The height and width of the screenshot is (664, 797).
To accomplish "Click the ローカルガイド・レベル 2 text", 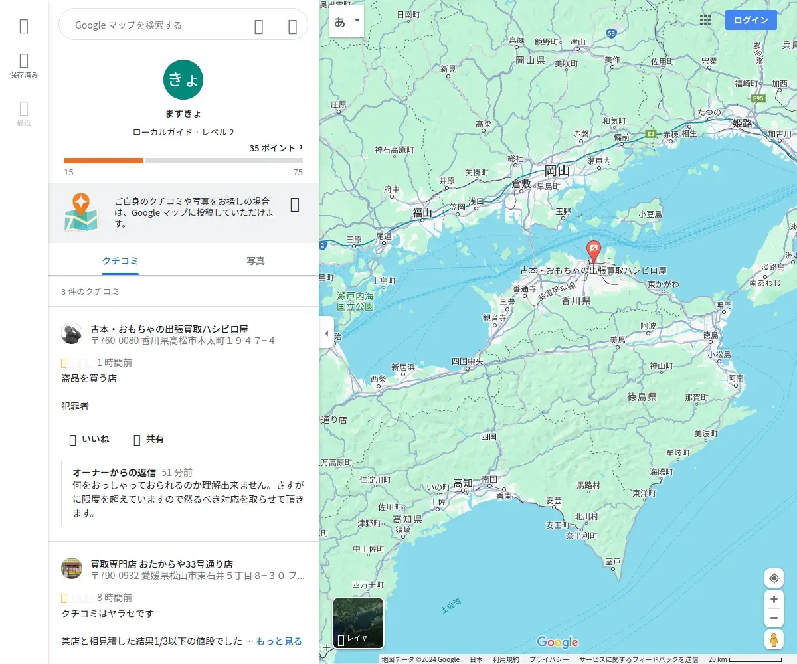I will point(183,132).
